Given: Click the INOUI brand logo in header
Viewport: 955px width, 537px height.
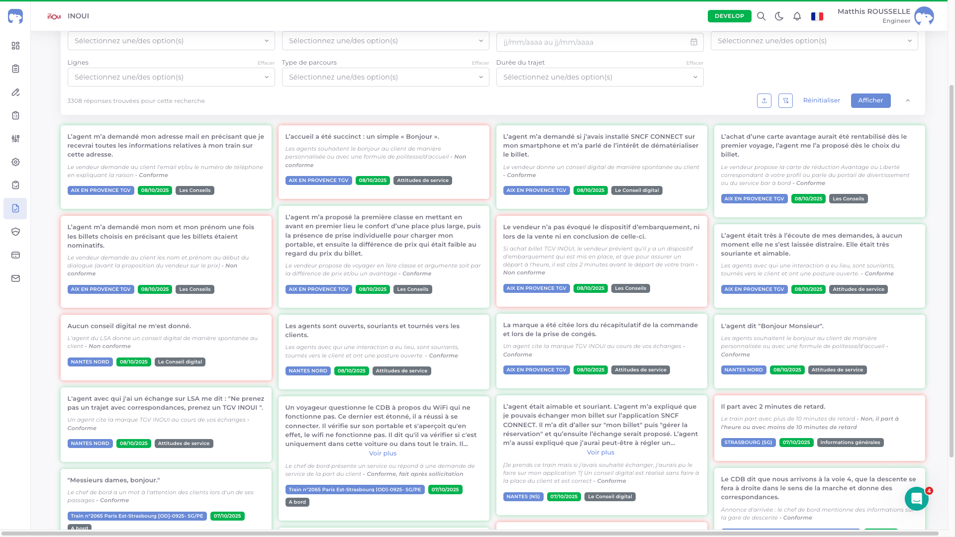Looking at the screenshot, I should (x=54, y=16).
